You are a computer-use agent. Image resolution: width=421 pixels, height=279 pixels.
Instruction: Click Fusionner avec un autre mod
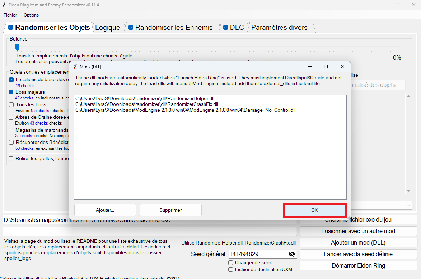coord(358,231)
